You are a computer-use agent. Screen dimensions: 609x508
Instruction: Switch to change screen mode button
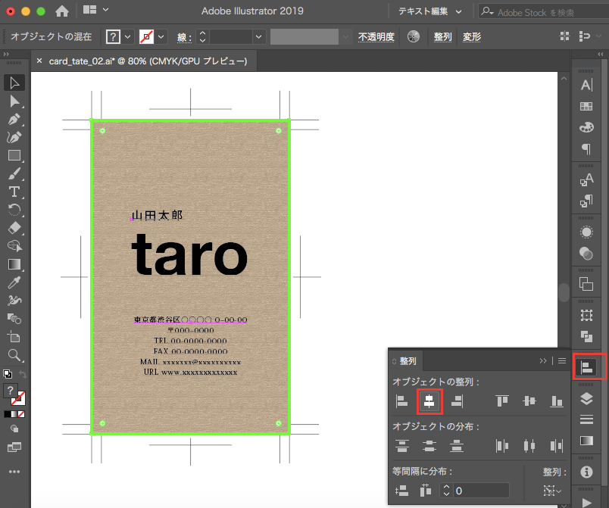14,447
